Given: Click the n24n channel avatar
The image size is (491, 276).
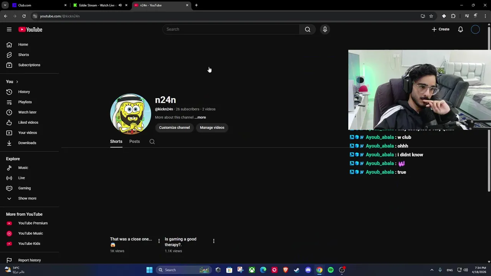Looking at the screenshot, I should pos(130,114).
